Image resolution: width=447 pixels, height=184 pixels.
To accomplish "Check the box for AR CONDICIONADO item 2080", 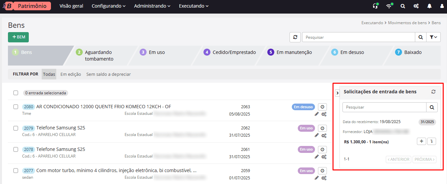I will [x=16, y=107].
